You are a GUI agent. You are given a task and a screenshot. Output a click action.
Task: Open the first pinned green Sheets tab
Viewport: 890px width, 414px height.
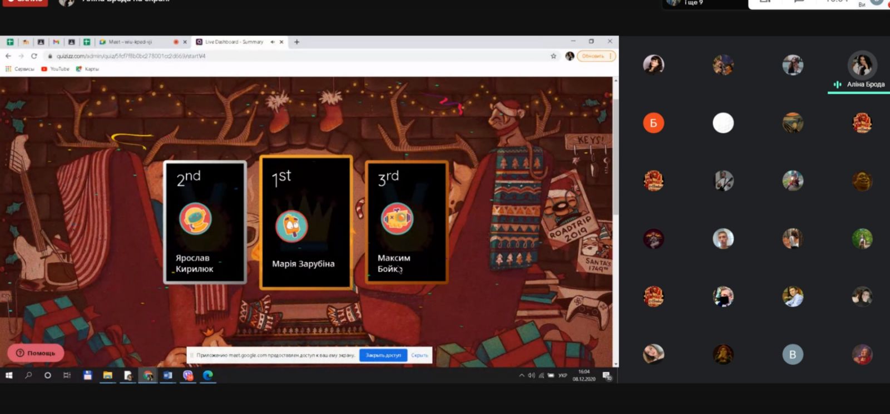click(x=10, y=42)
